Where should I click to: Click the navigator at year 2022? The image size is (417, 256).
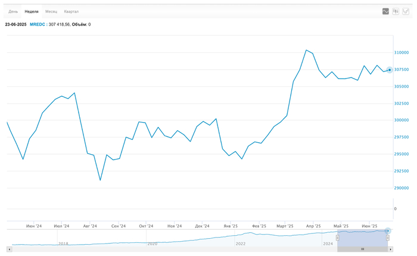[240, 243]
